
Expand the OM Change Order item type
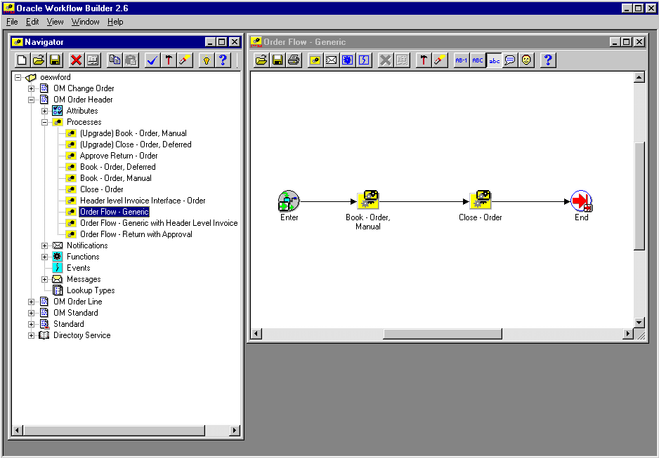coord(31,88)
